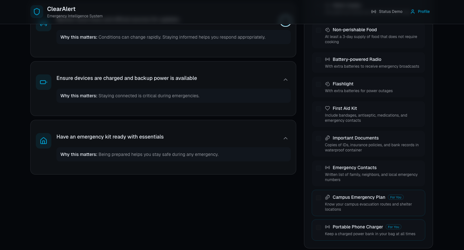The image size is (464, 250).
Task: Tick the First Aid Kit checkbox
Action: [x=318, y=109]
